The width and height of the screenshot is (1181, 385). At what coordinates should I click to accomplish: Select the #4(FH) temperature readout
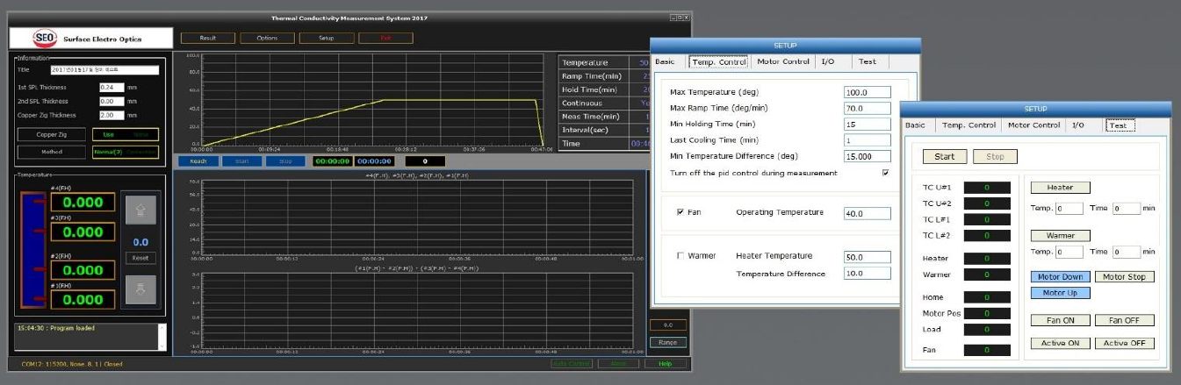pyautogui.click(x=82, y=203)
